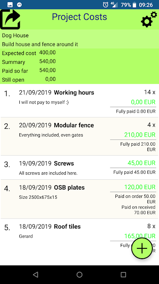This screenshot has width=159, height=284.
Task: Tap the project description about house and fence
Action: [40, 44]
